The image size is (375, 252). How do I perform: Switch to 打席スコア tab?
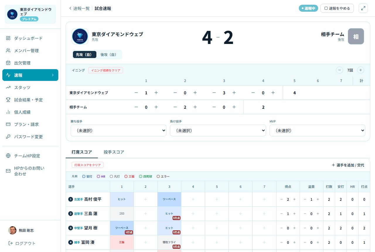82,152
